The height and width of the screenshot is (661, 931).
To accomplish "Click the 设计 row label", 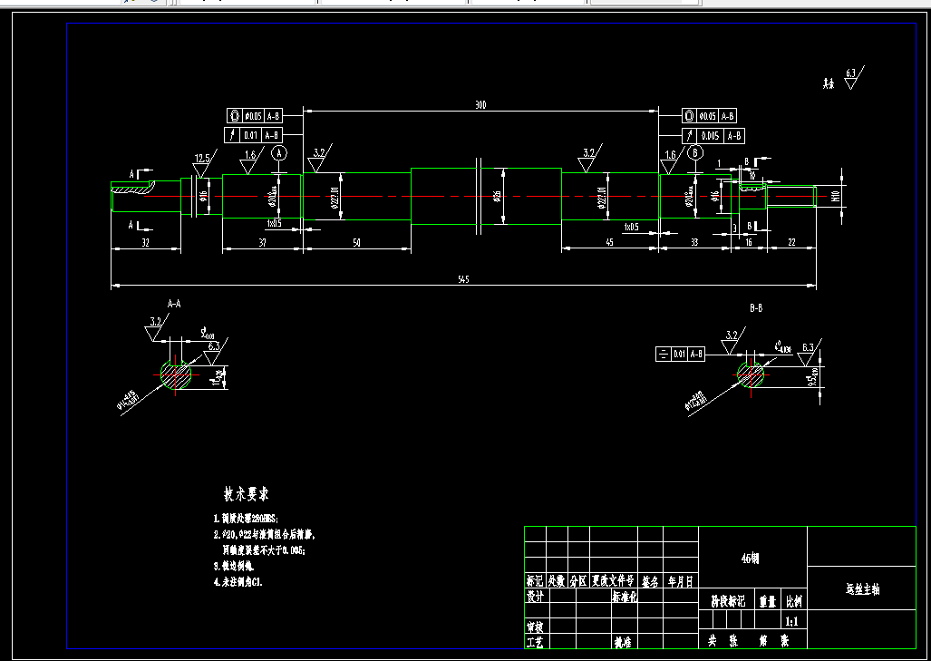I will point(535,597).
